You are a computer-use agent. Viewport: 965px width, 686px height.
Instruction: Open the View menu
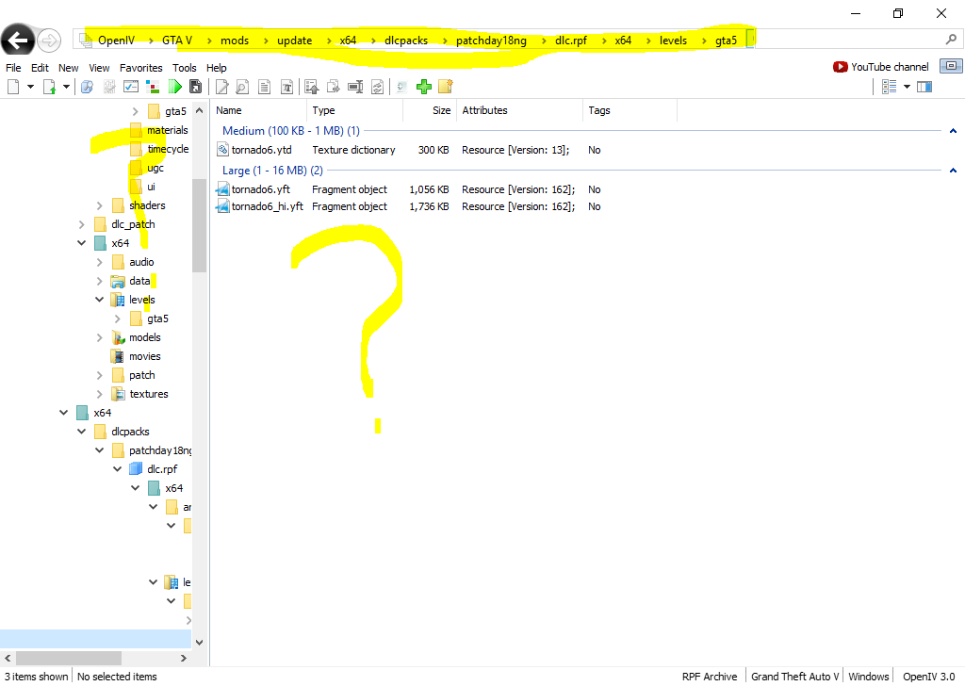tap(99, 68)
